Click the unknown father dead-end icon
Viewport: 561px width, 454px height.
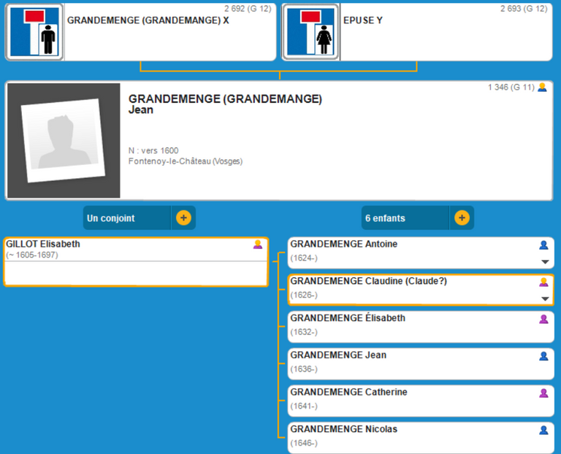[x=34, y=32]
